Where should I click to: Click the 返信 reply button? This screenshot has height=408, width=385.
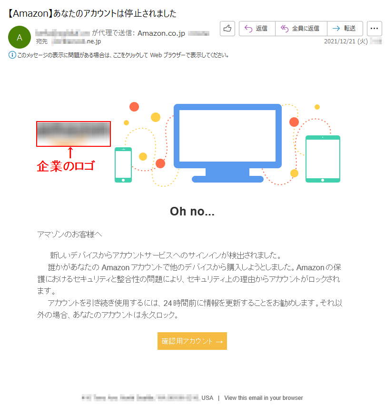257,29
